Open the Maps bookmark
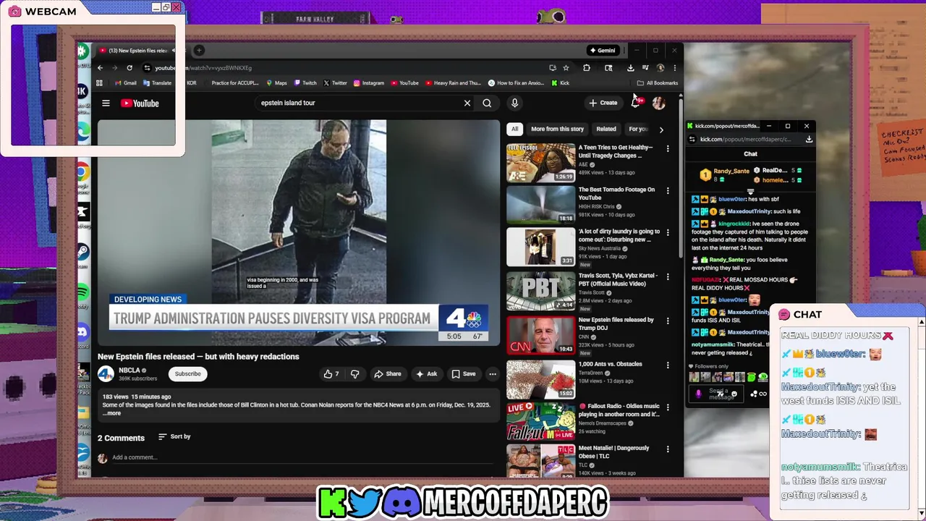 [276, 83]
